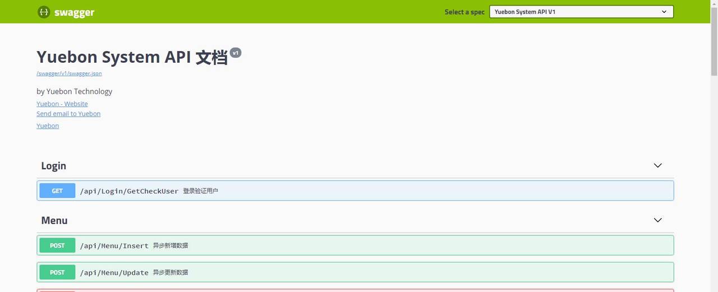Collapse the Menu section using its chevron
The image size is (718, 292).
pyautogui.click(x=657, y=220)
